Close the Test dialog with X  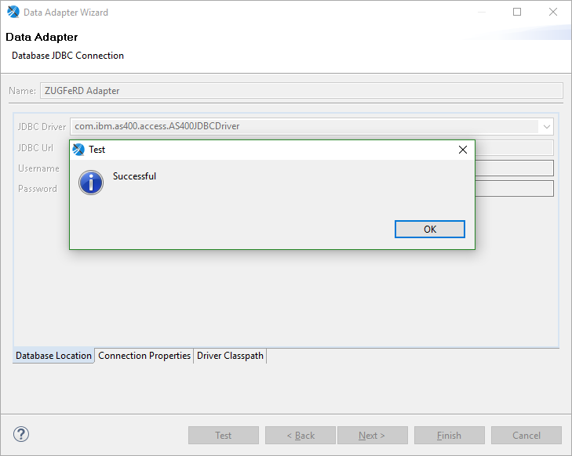coord(462,150)
